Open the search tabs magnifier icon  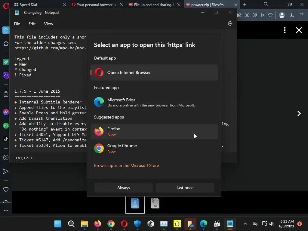[266, 4]
